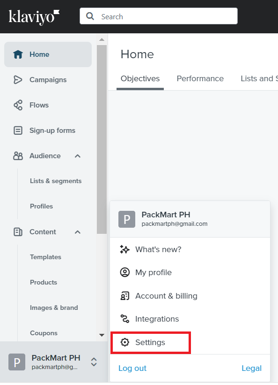This screenshot has height=385, width=278.
Task: Click the Account & billing icon
Action: (x=125, y=296)
